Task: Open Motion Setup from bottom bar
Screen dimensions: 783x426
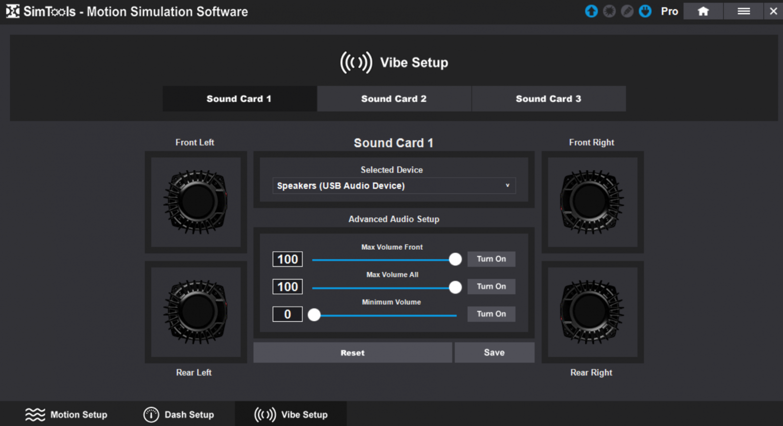Action: 67,415
